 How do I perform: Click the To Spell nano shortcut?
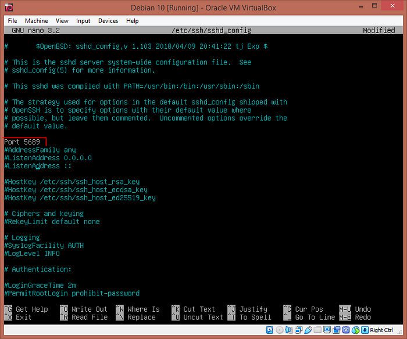coord(249,317)
